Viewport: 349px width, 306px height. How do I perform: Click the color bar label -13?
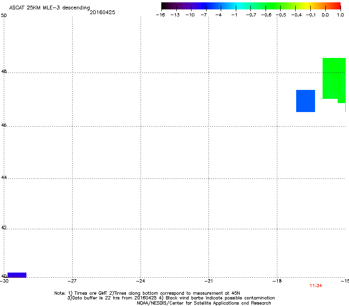(x=175, y=15)
